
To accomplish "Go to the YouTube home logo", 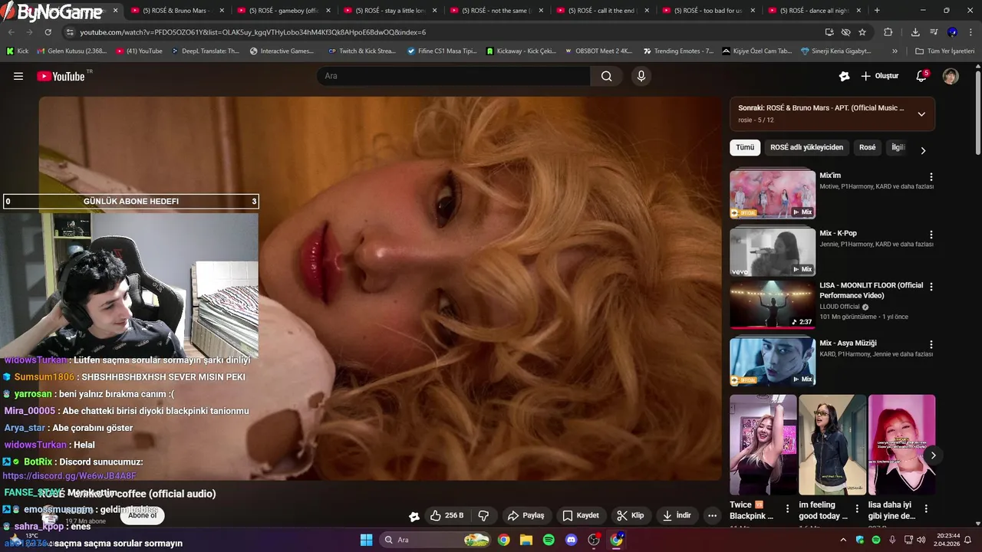I will pyautogui.click(x=61, y=76).
